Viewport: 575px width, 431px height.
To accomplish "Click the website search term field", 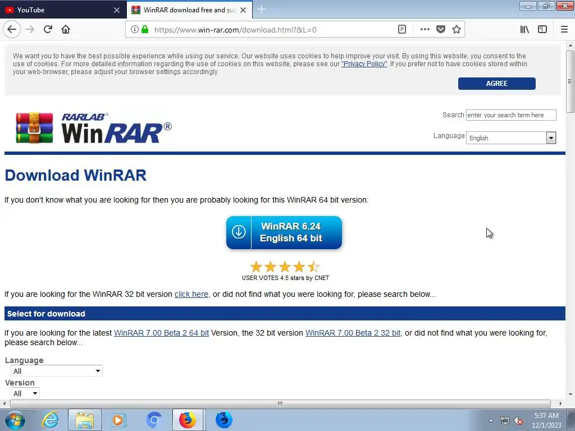I will 511,115.
